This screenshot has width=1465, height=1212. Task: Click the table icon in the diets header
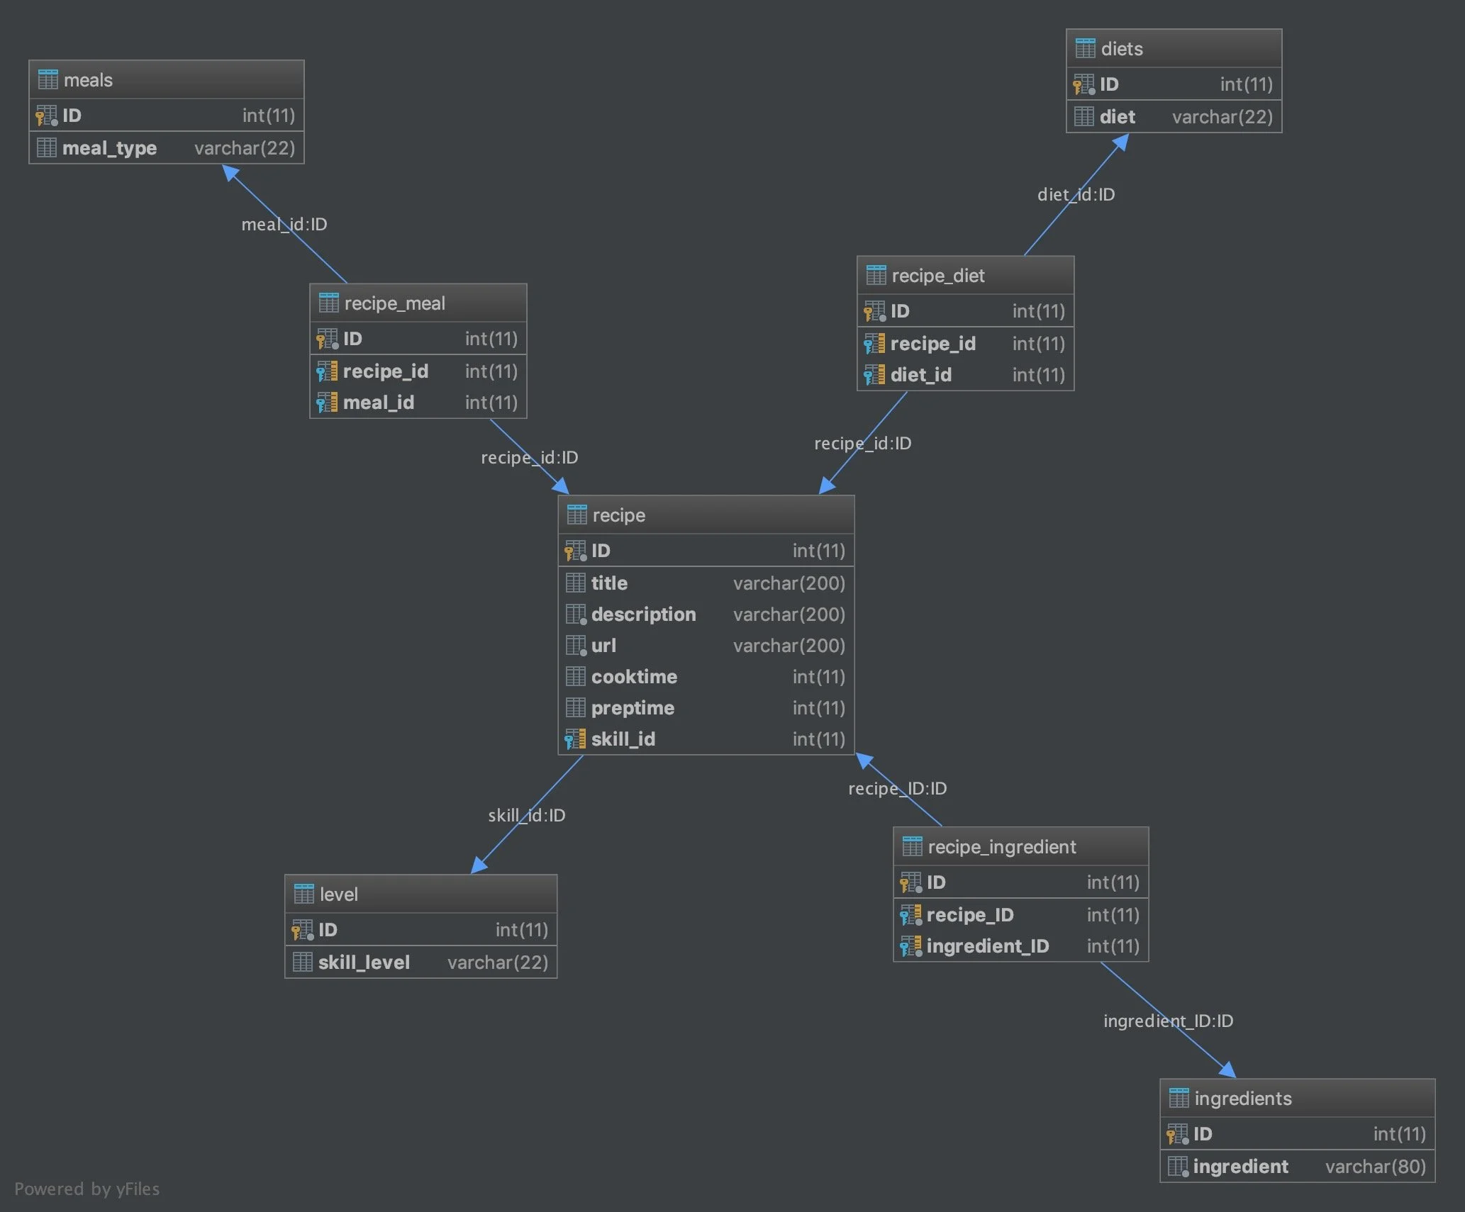[x=1086, y=48]
